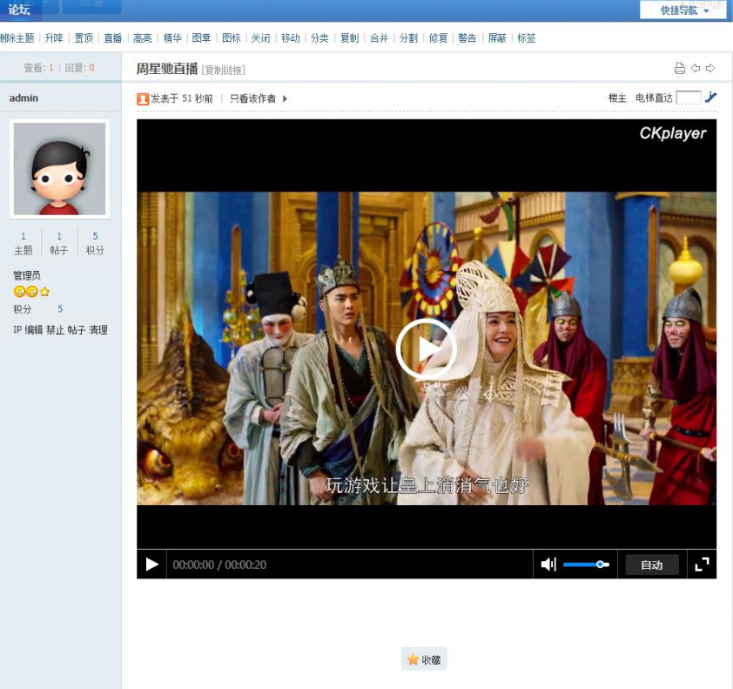Click the IP moderation link

coord(17,330)
